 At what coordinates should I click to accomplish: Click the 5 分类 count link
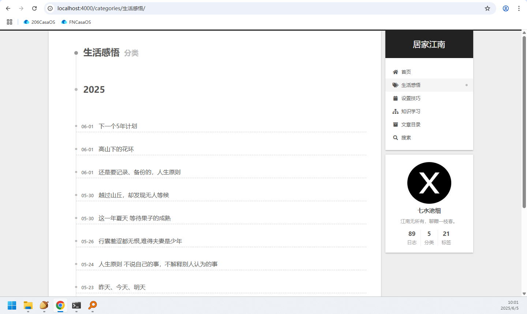429,238
